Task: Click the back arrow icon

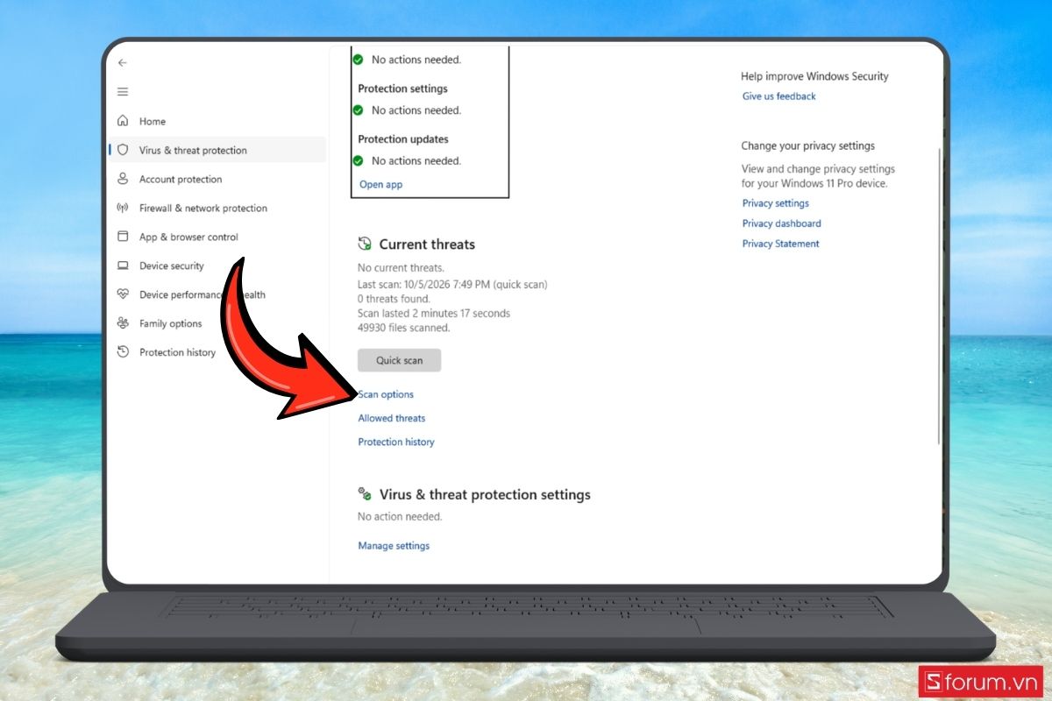Action: point(123,63)
